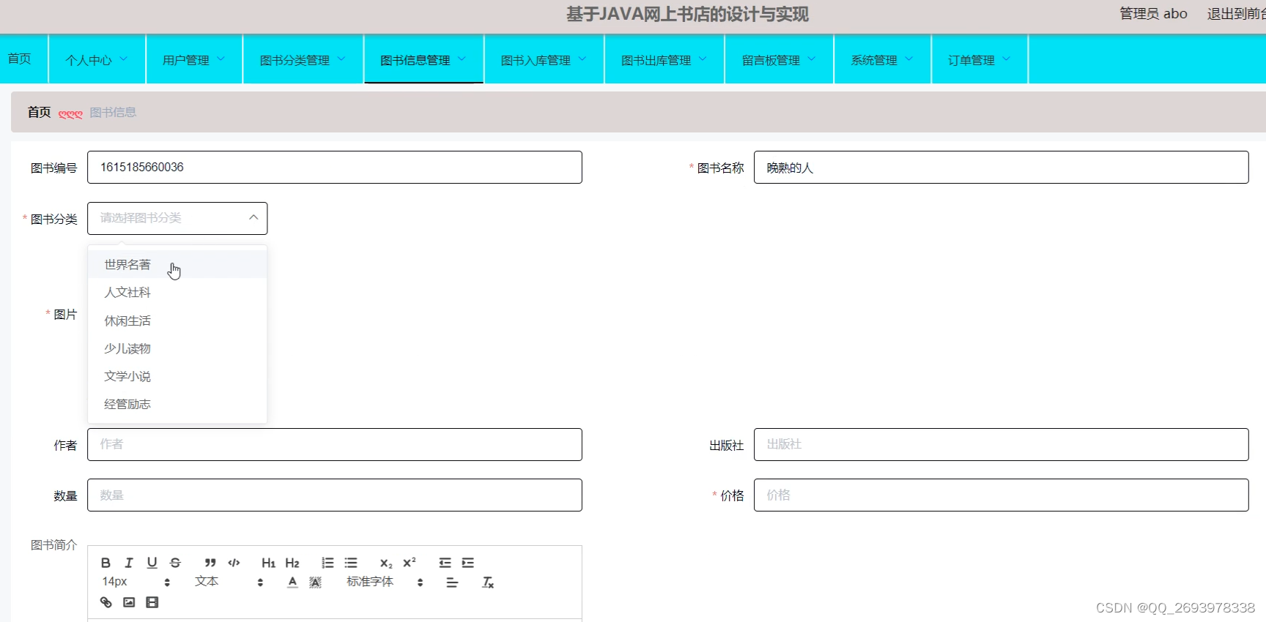
Task: Open the 订单管理 menu
Action: (980, 60)
